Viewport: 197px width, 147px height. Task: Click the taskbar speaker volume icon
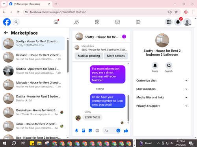[x=172, y=143]
